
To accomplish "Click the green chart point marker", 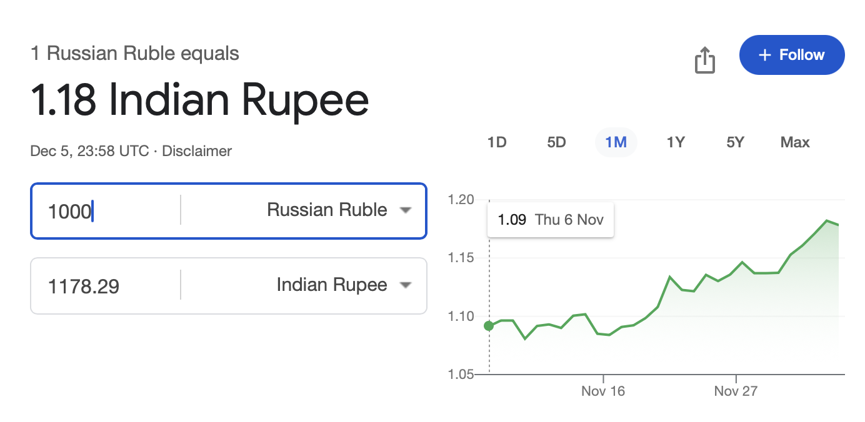I will (x=489, y=325).
